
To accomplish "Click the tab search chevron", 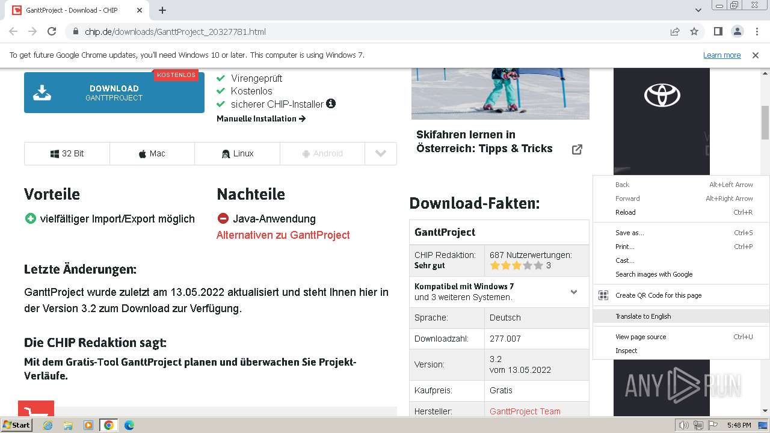I will tap(698, 10).
